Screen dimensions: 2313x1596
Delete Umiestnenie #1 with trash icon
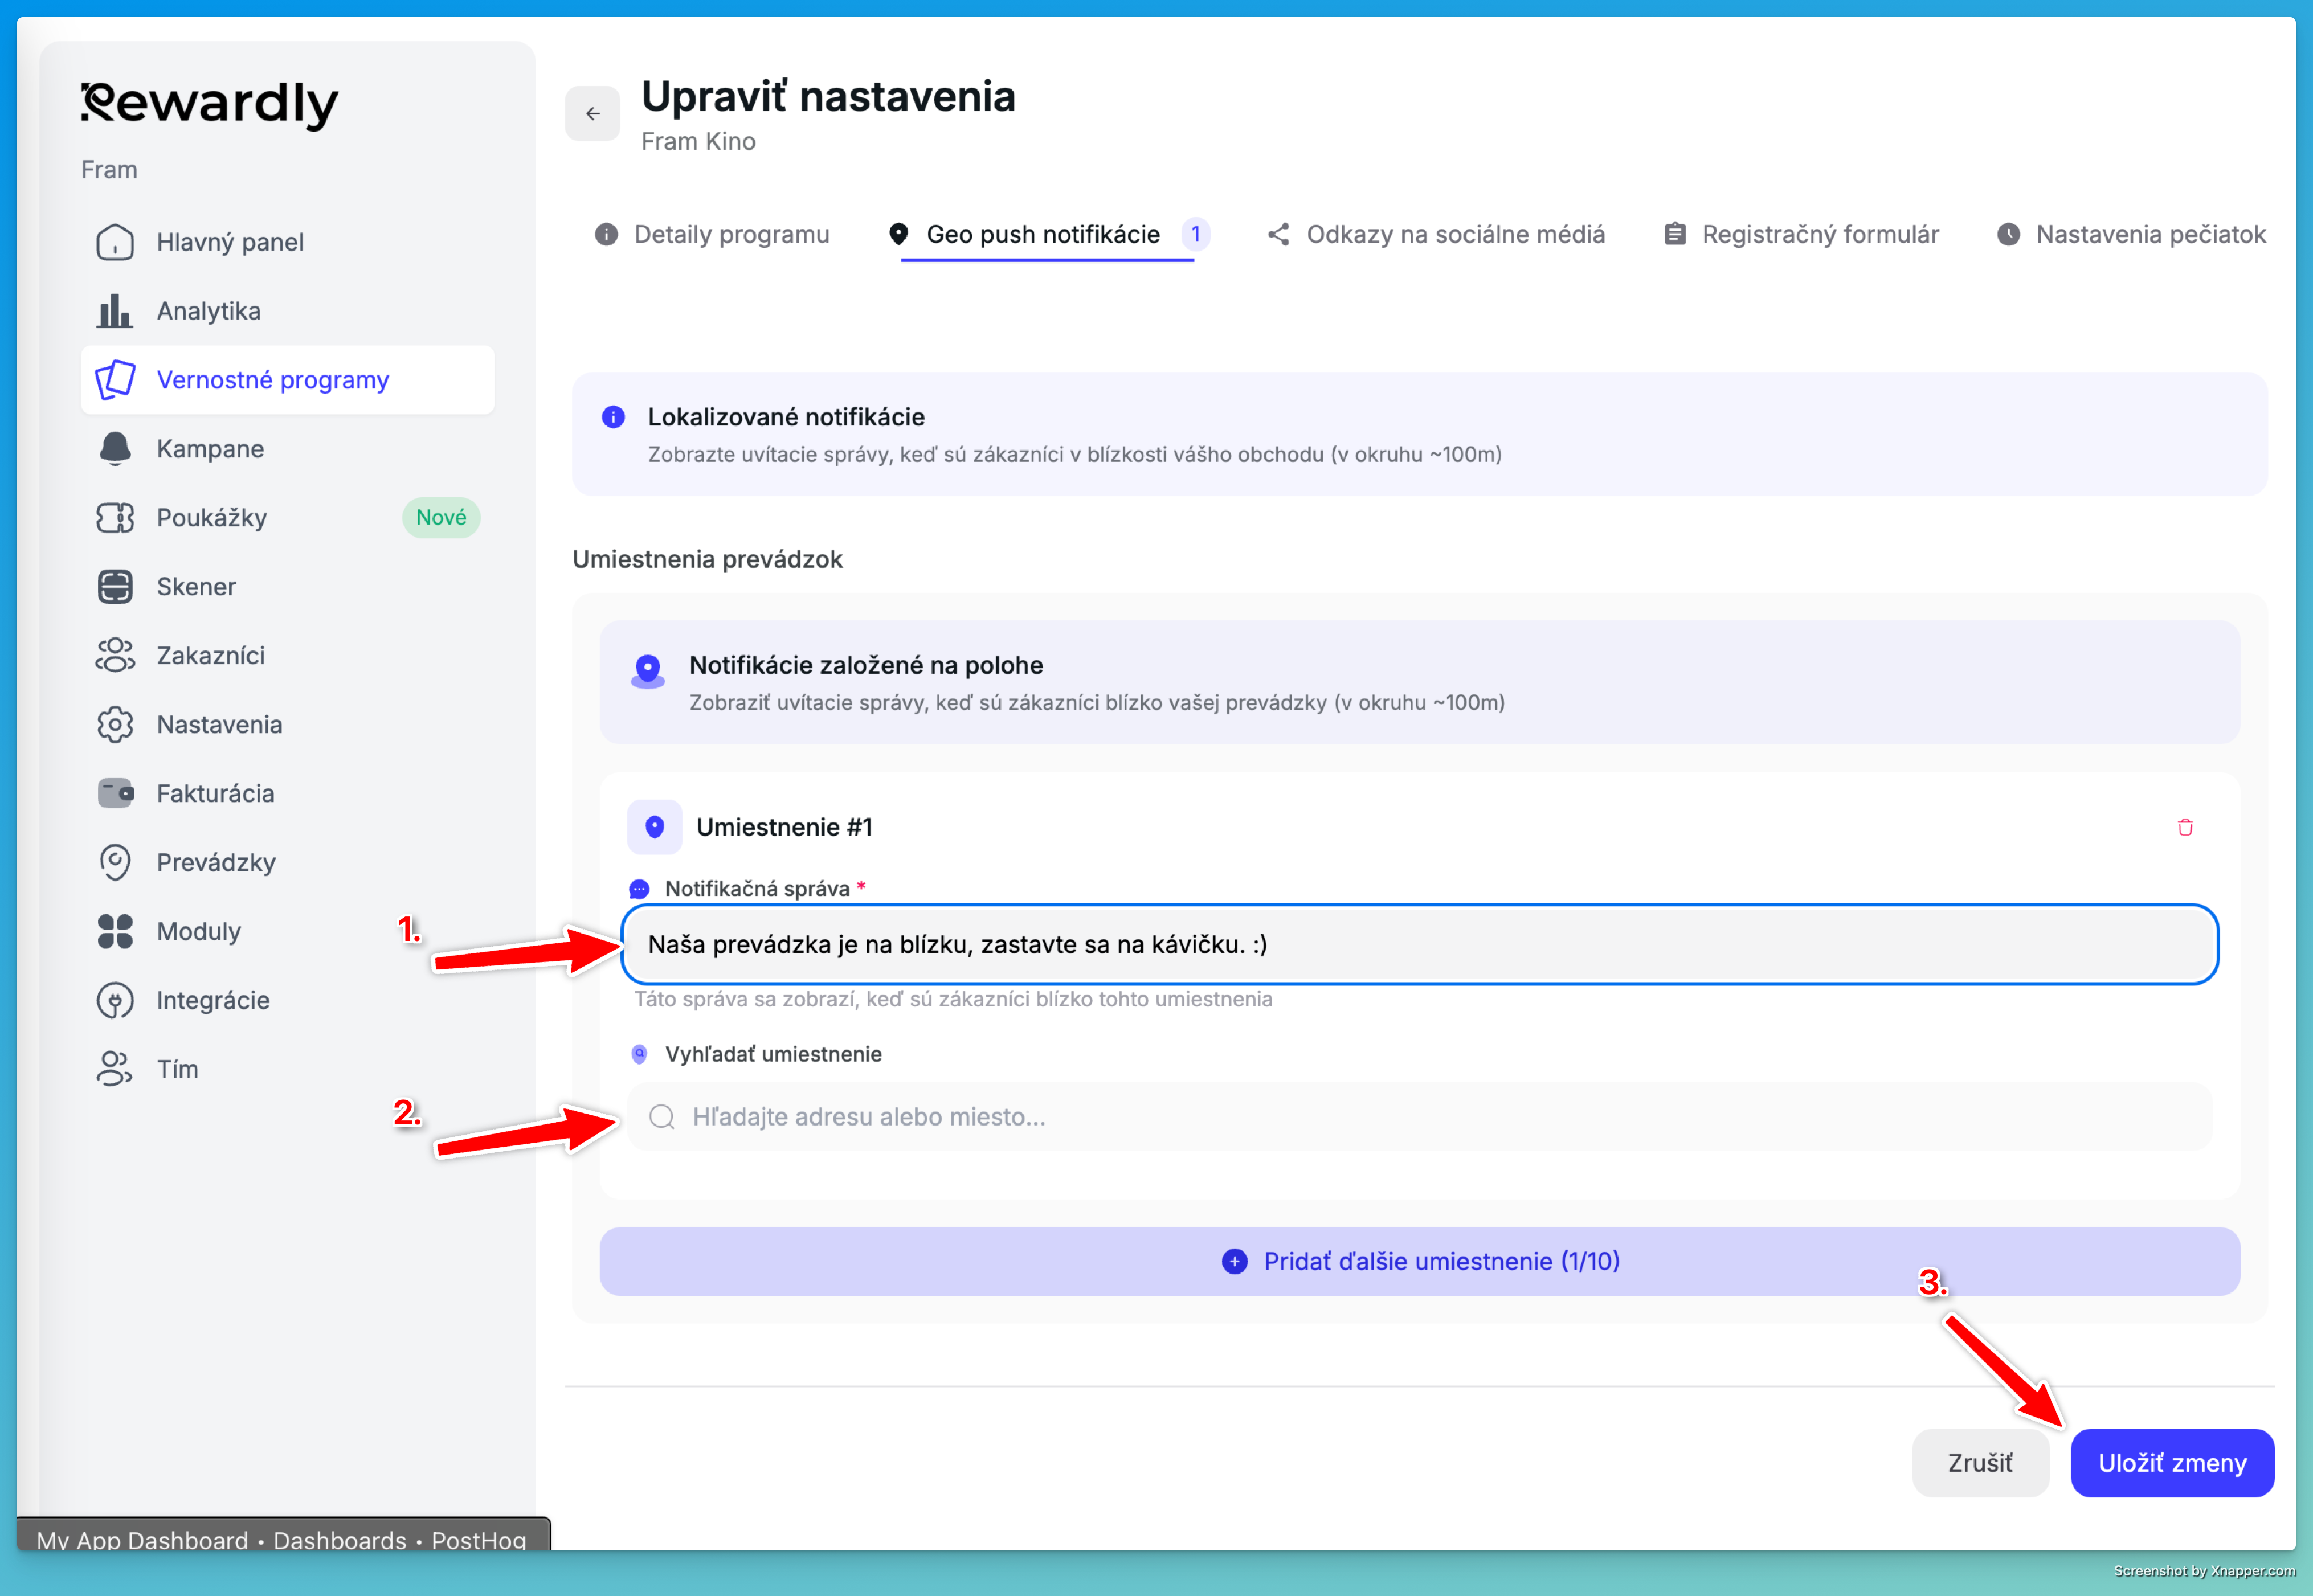[x=2185, y=827]
